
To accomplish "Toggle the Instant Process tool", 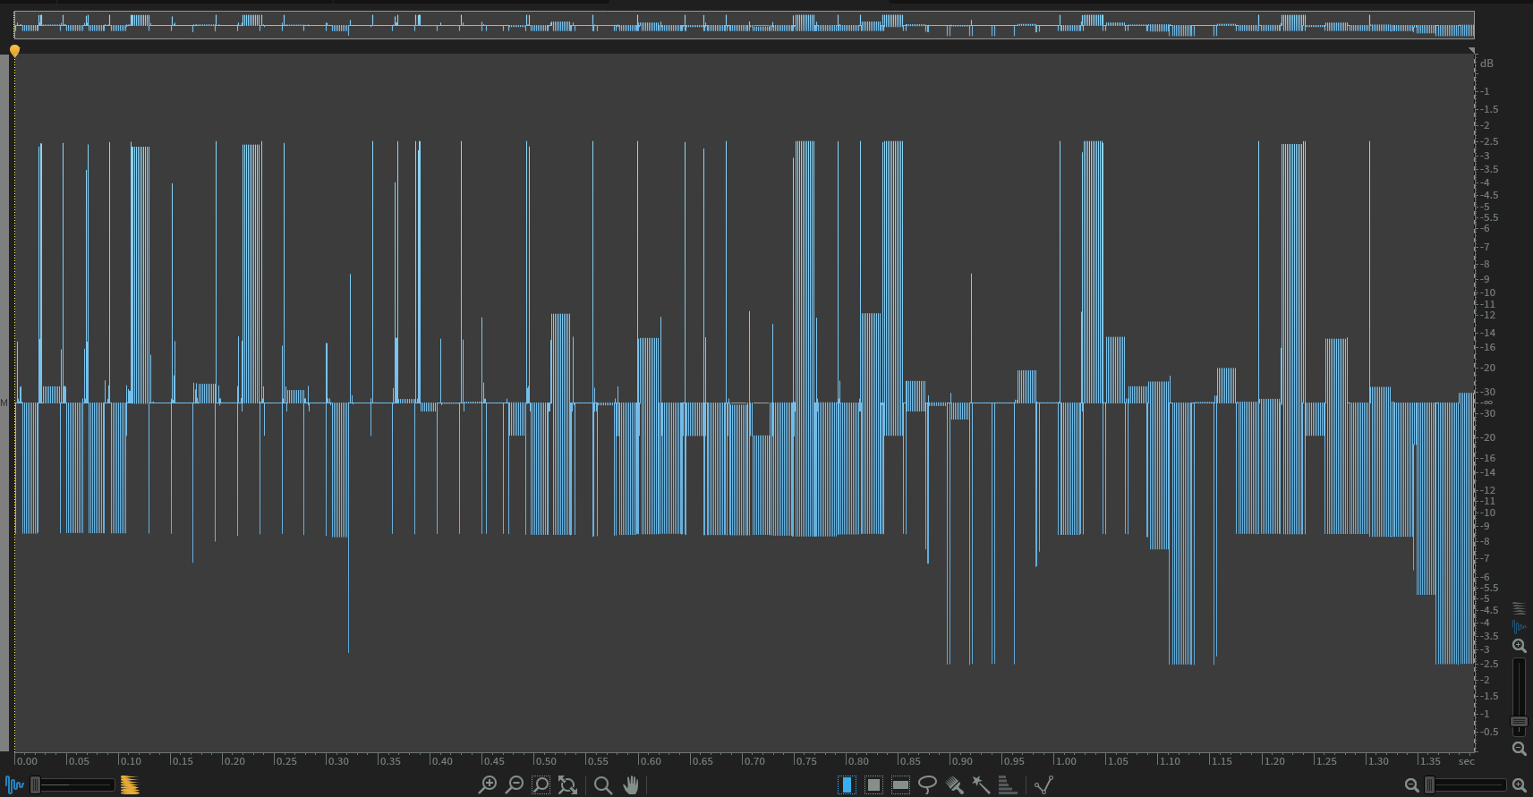I will [1043, 785].
